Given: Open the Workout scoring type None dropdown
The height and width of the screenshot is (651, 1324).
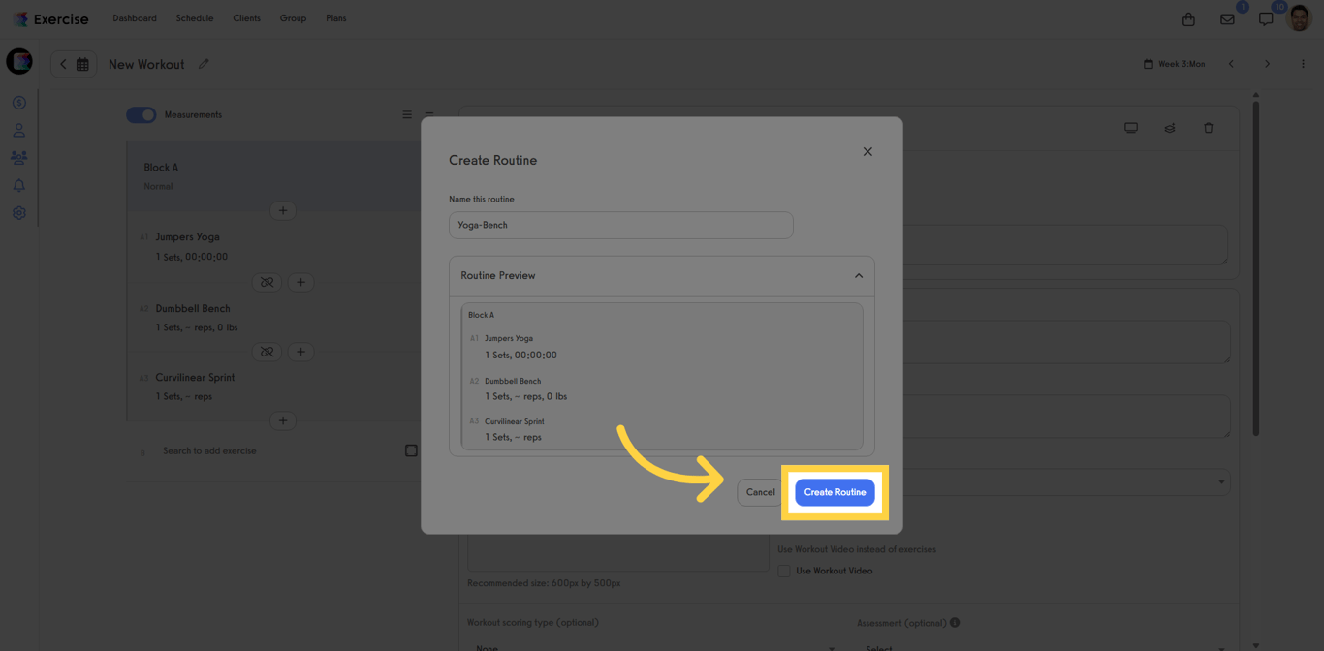Looking at the screenshot, I should click(x=649, y=646).
